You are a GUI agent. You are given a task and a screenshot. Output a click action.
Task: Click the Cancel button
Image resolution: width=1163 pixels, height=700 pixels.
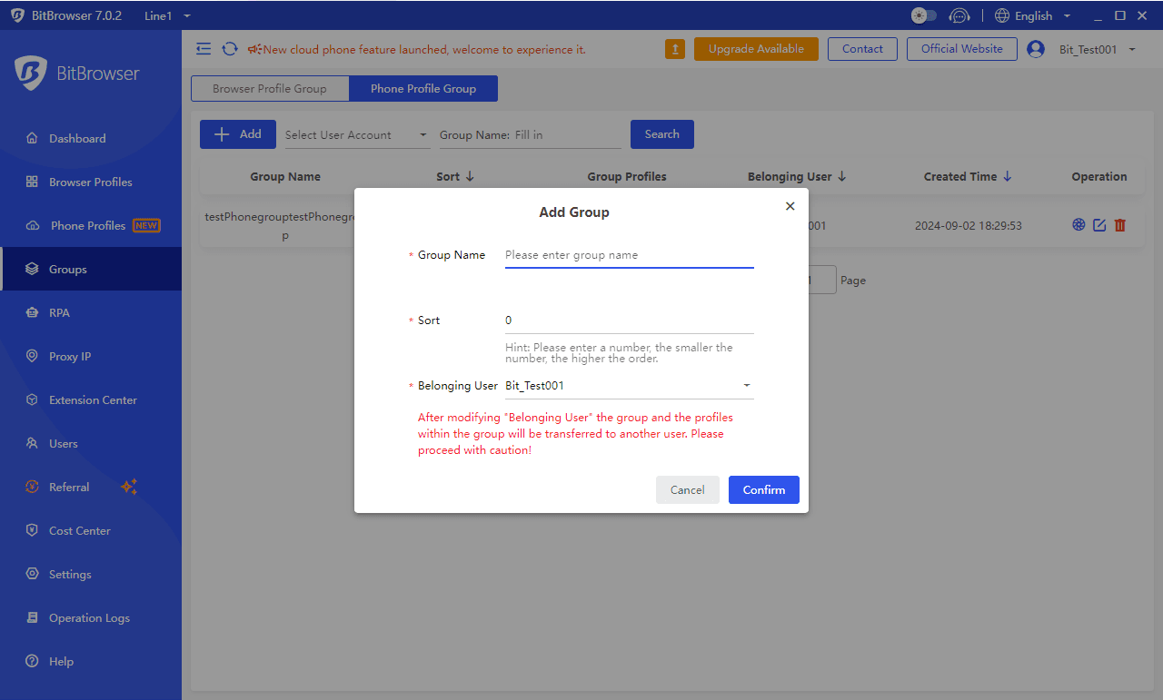(x=687, y=489)
